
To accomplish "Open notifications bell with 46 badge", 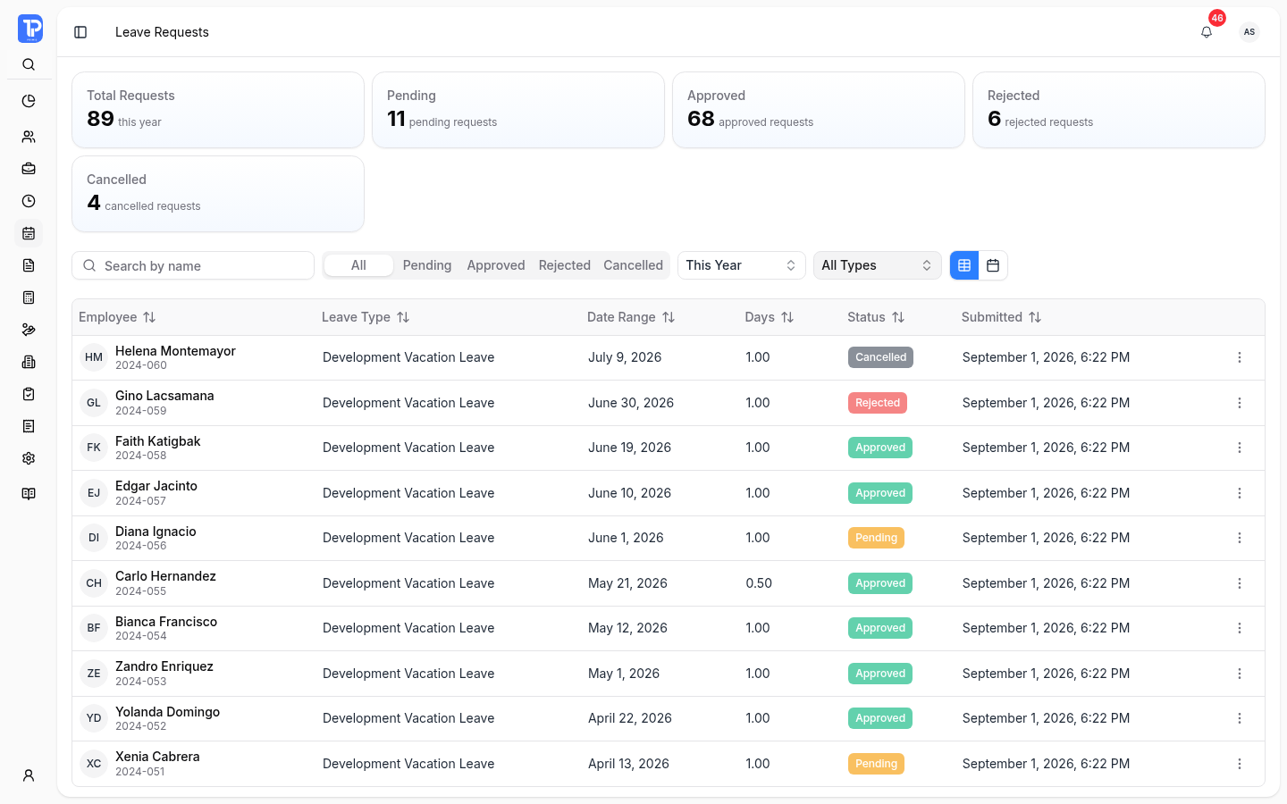I will [x=1207, y=32].
